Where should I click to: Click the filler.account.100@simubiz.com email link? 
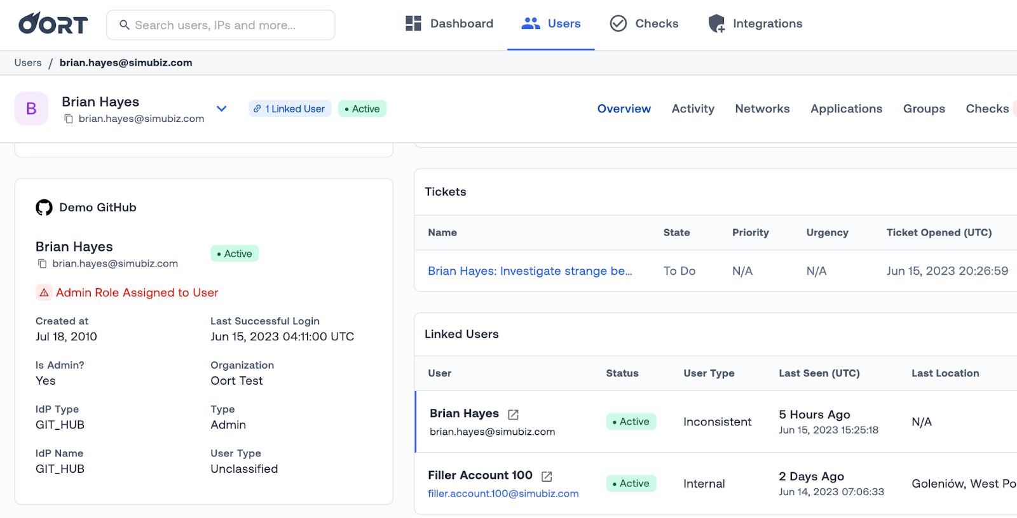pyautogui.click(x=503, y=494)
